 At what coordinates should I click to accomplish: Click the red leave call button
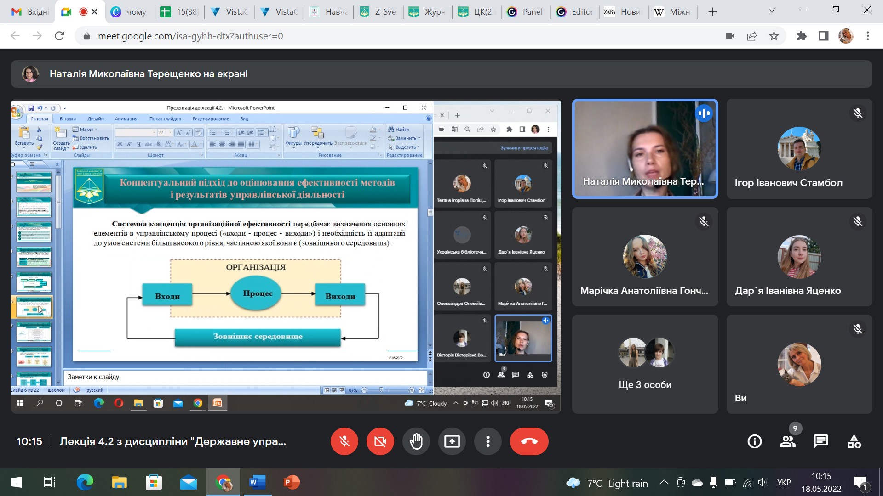tap(529, 441)
